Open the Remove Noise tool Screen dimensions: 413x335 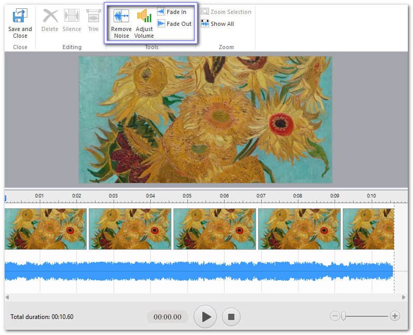(121, 17)
